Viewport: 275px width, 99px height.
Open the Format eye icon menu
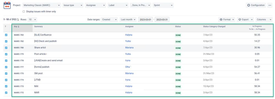tap(227, 20)
